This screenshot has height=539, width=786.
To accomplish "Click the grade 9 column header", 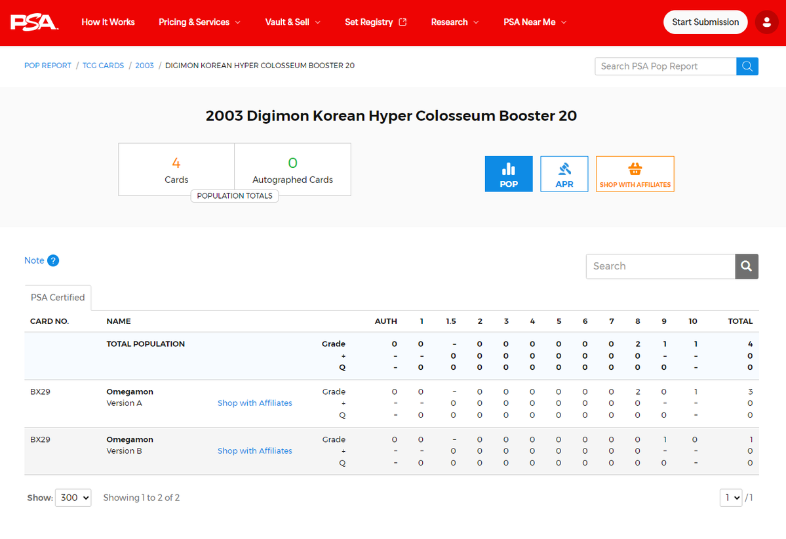I will click(x=664, y=321).
